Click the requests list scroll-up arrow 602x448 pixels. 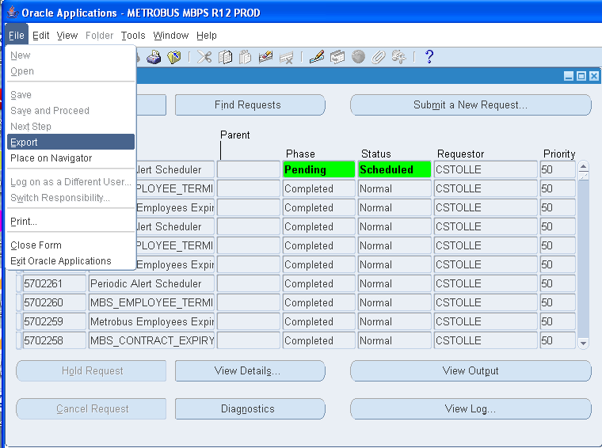pyautogui.click(x=583, y=166)
